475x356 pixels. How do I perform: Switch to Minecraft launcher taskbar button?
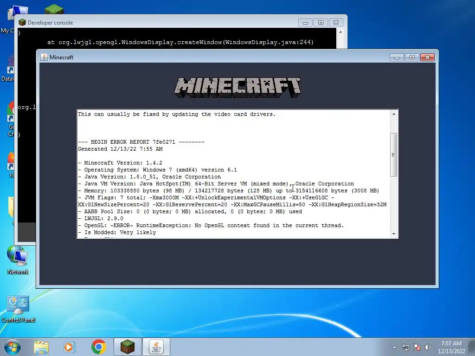click(x=127, y=347)
